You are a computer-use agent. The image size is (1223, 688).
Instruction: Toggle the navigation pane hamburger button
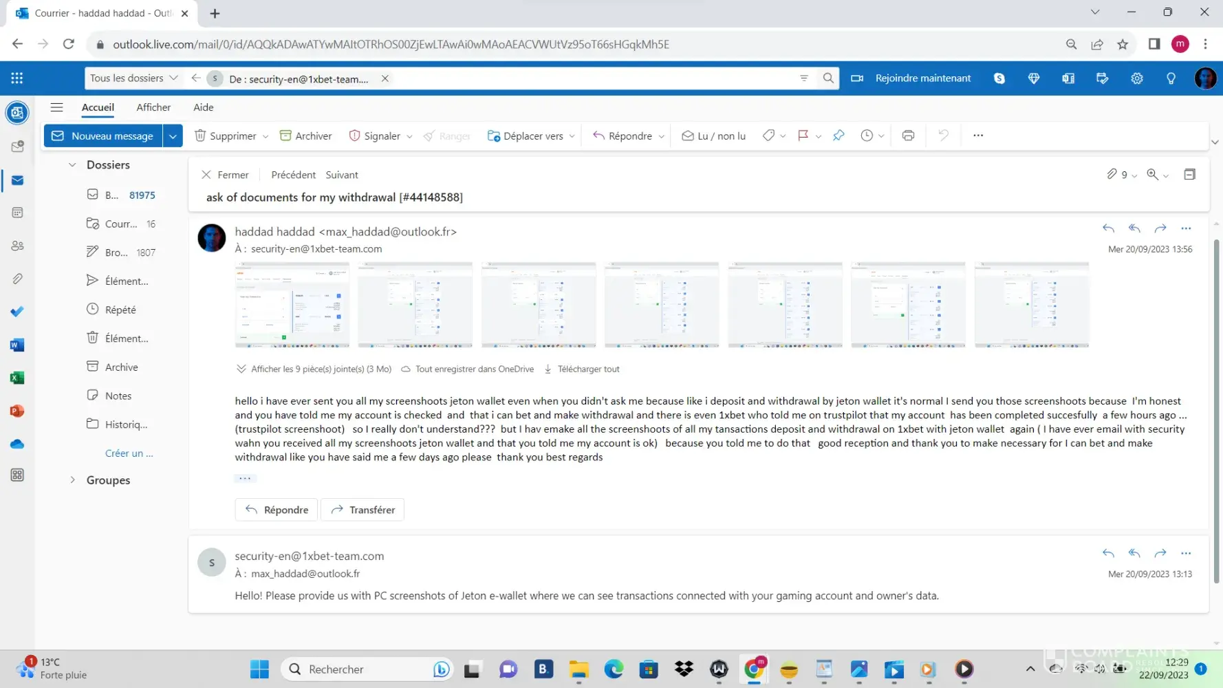[x=56, y=107]
